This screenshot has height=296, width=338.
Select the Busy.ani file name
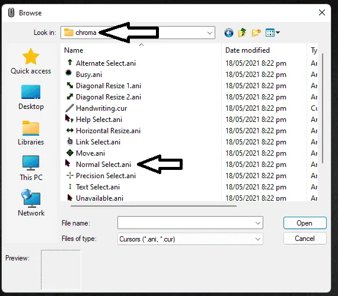(89, 75)
